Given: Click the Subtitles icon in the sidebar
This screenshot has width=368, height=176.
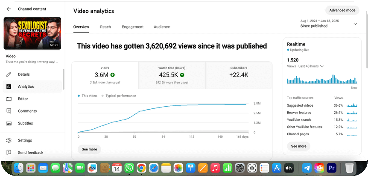Looking at the screenshot, I should (x=9, y=123).
